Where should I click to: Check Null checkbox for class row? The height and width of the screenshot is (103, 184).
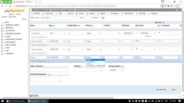click(137, 57)
